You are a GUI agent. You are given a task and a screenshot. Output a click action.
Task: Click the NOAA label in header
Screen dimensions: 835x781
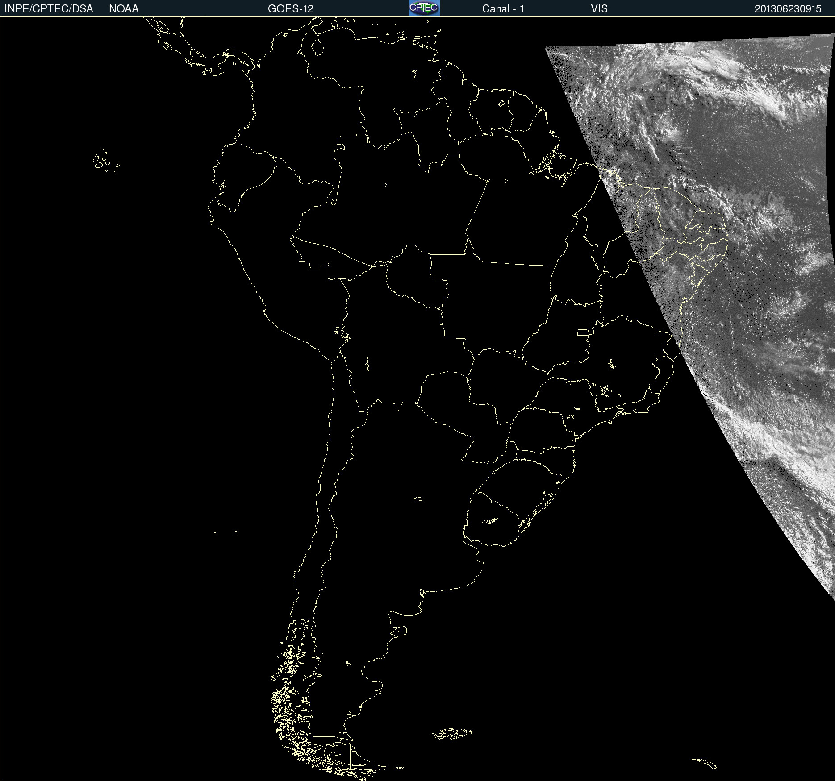[124, 9]
